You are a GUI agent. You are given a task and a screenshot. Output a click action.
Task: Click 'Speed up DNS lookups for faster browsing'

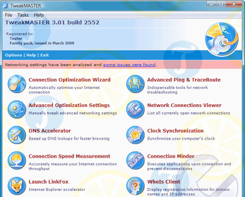(69, 139)
